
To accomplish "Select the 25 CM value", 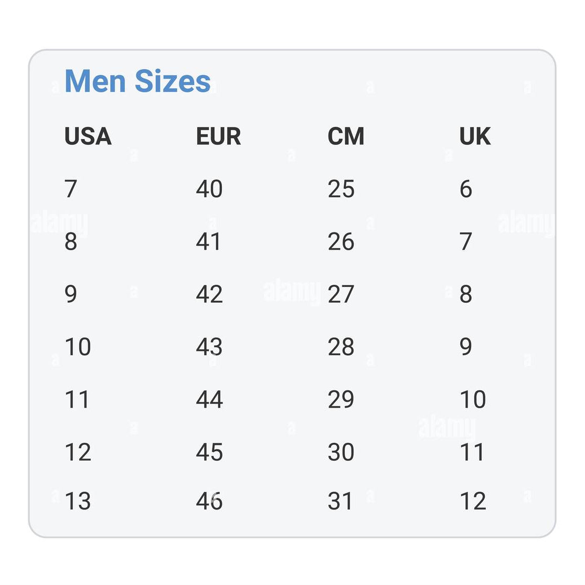I will click(x=341, y=189).
